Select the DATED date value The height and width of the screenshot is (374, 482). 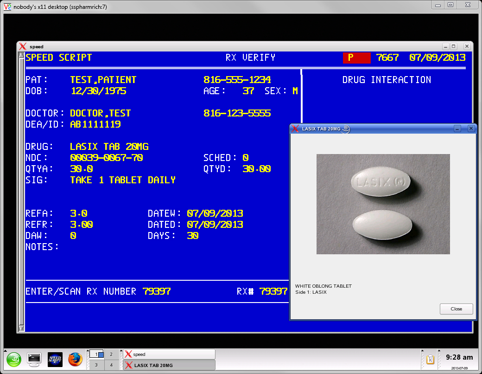[x=215, y=225]
